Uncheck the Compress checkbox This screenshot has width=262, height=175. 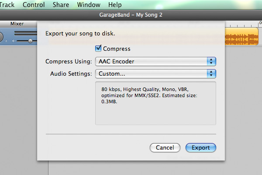coord(98,49)
